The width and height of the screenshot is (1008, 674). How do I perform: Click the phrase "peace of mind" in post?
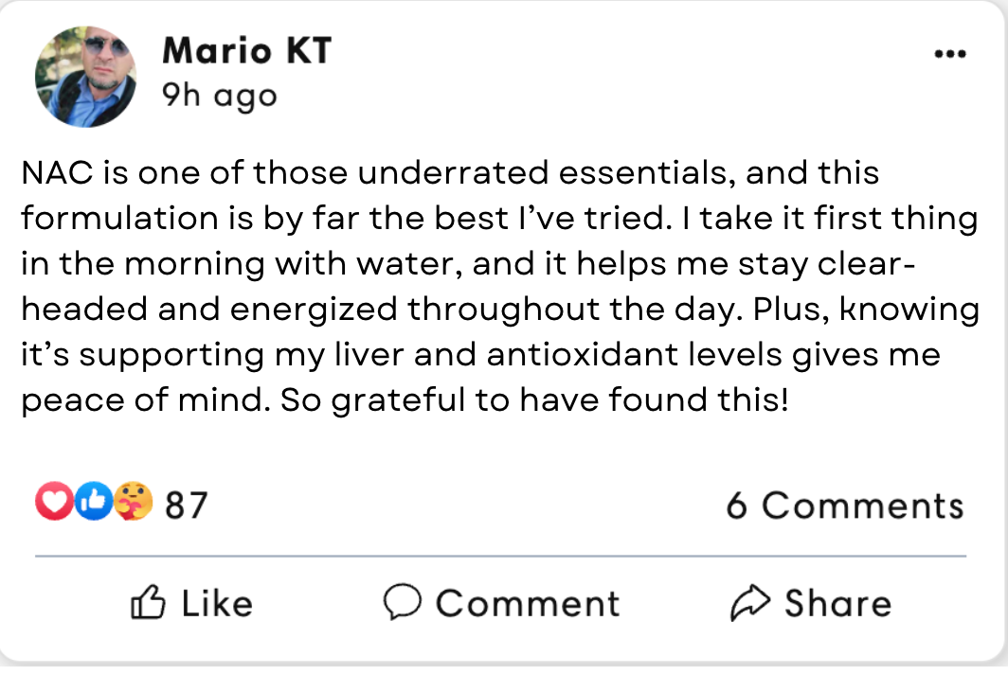139,400
